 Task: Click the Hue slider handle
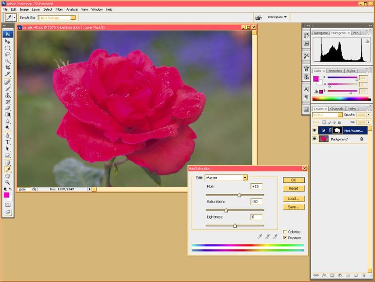[x=239, y=195]
